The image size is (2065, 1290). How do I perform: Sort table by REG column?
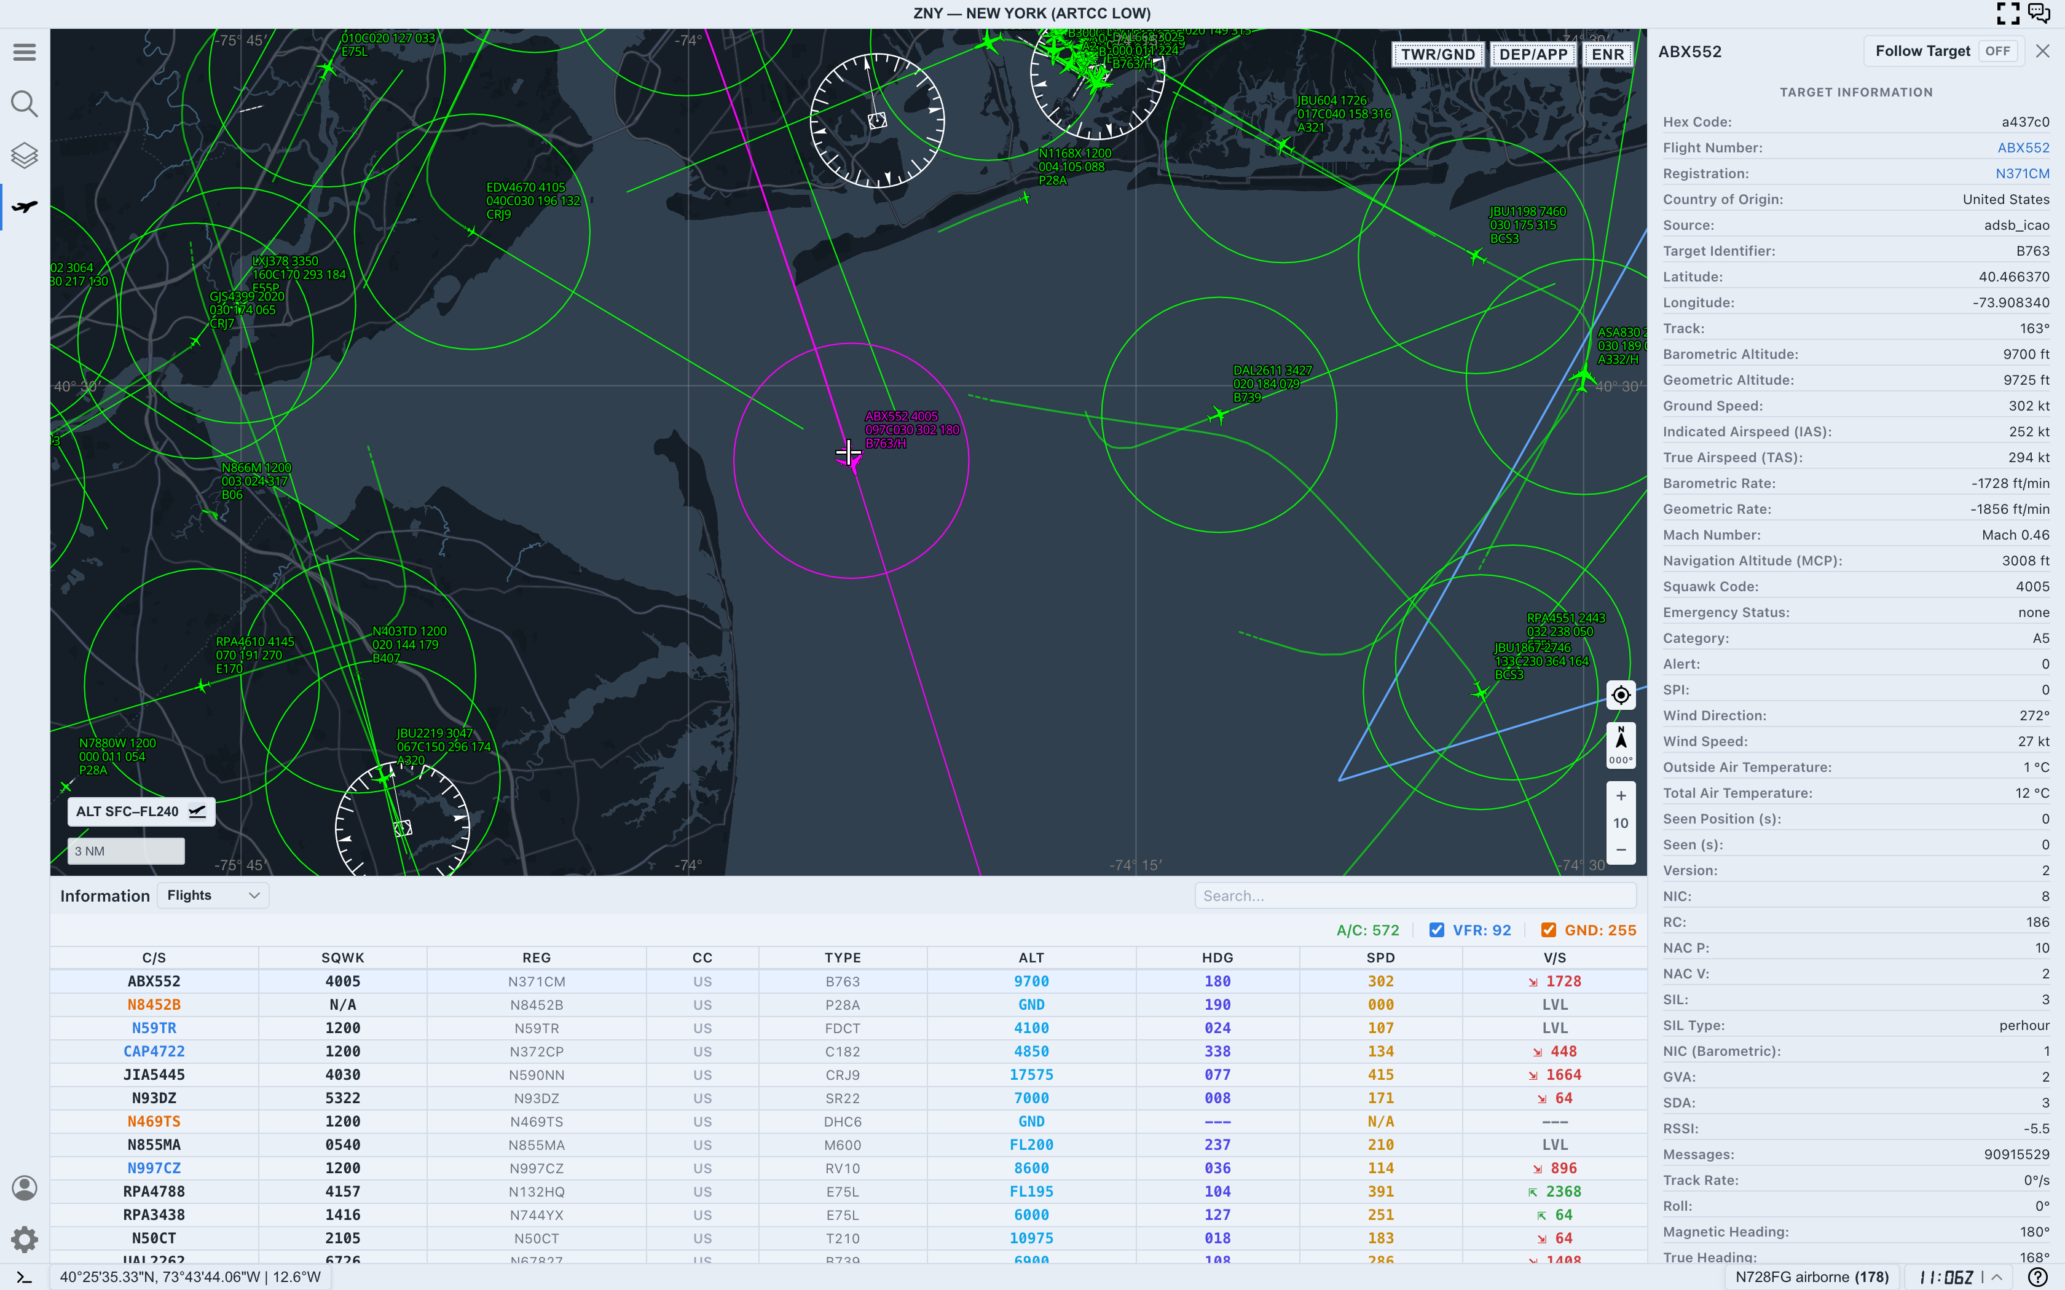pos(537,958)
